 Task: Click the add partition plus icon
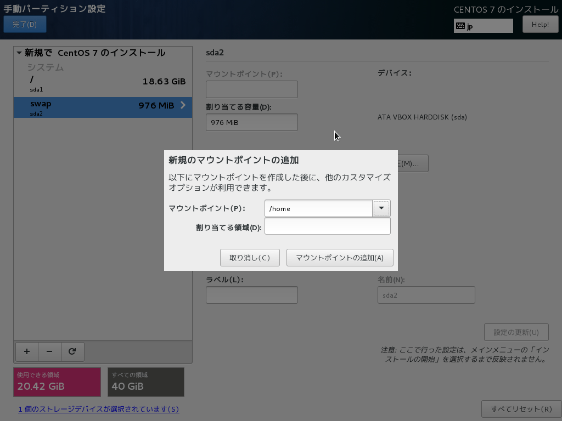tap(26, 351)
